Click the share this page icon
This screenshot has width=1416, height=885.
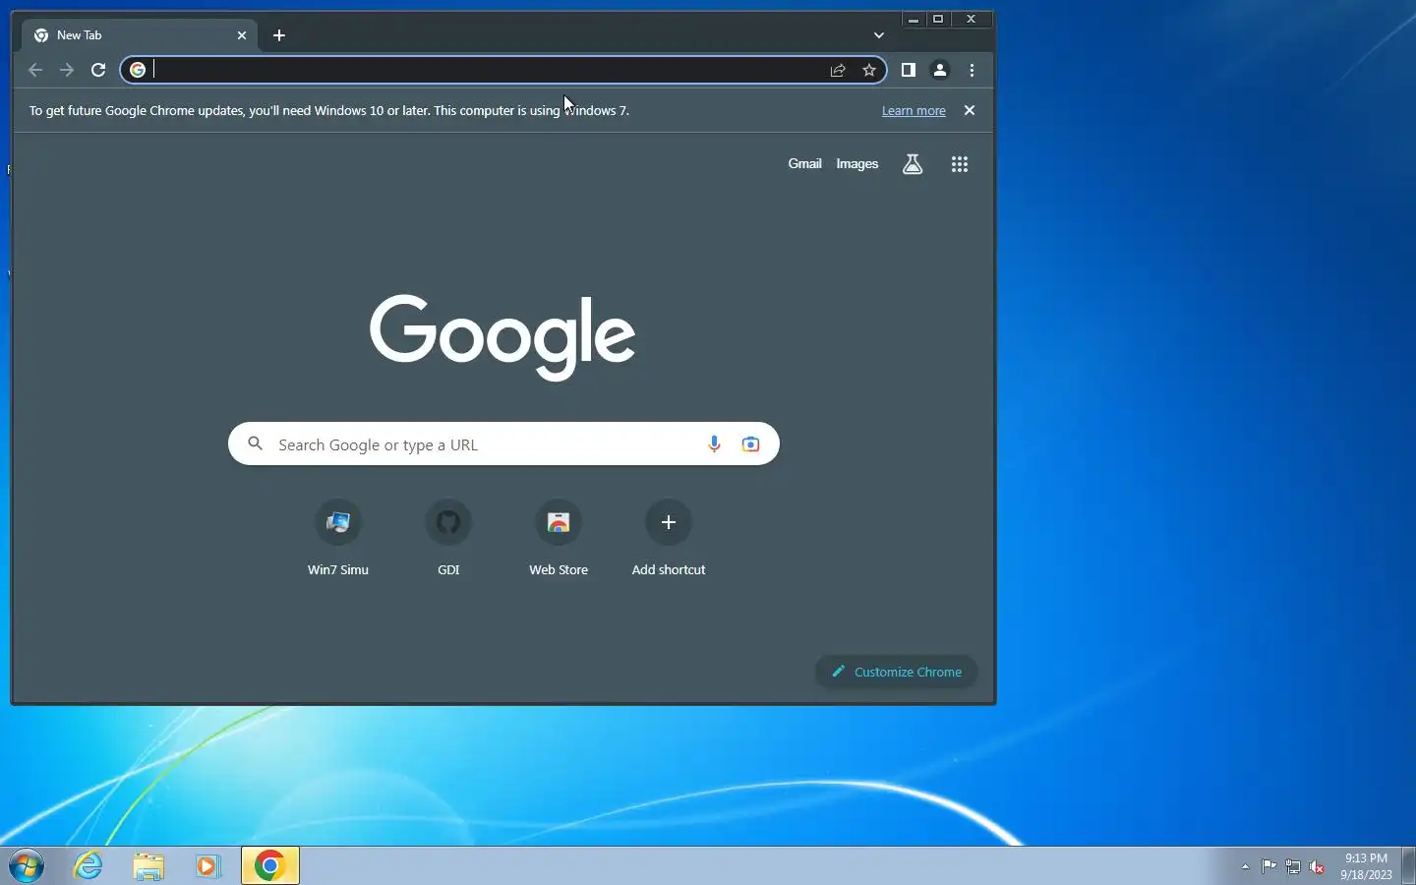click(x=838, y=70)
